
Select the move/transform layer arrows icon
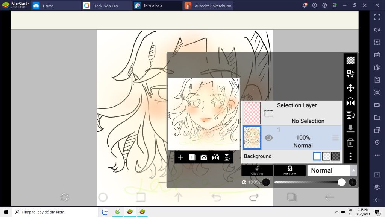tap(350, 88)
